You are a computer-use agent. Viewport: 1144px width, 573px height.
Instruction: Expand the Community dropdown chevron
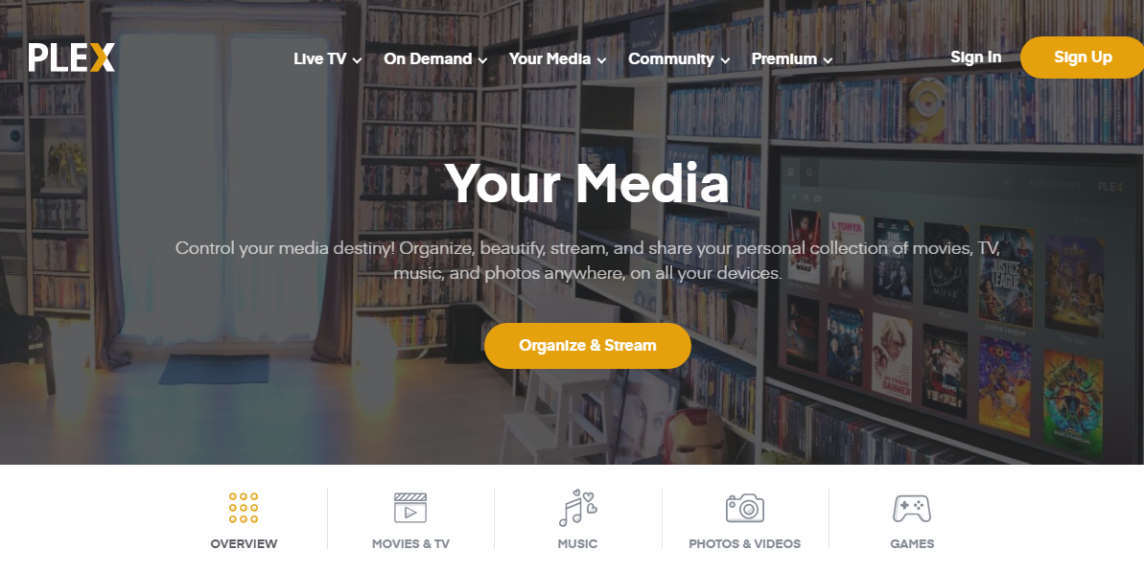(725, 60)
